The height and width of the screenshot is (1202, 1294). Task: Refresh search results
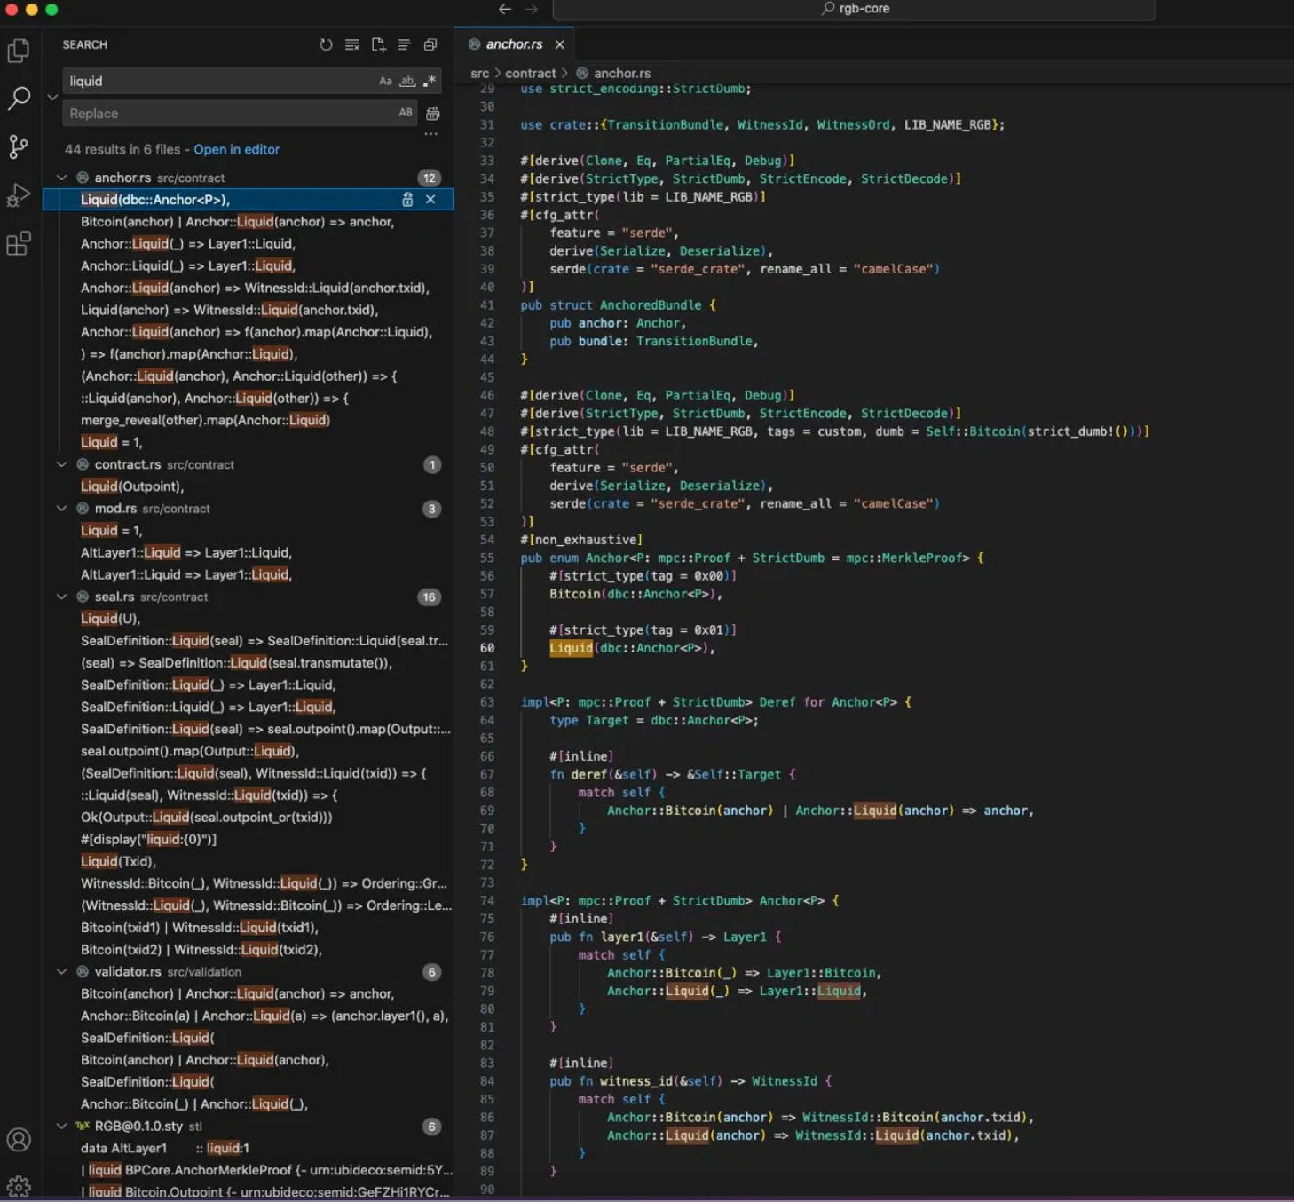[x=326, y=44]
